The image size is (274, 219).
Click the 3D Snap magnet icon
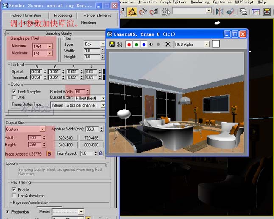(x=122, y=11)
